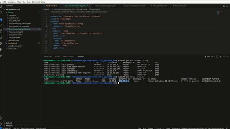Switch to flux_monitoring_source.yaml editor tab
The image size is (230, 129).
(134, 6)
